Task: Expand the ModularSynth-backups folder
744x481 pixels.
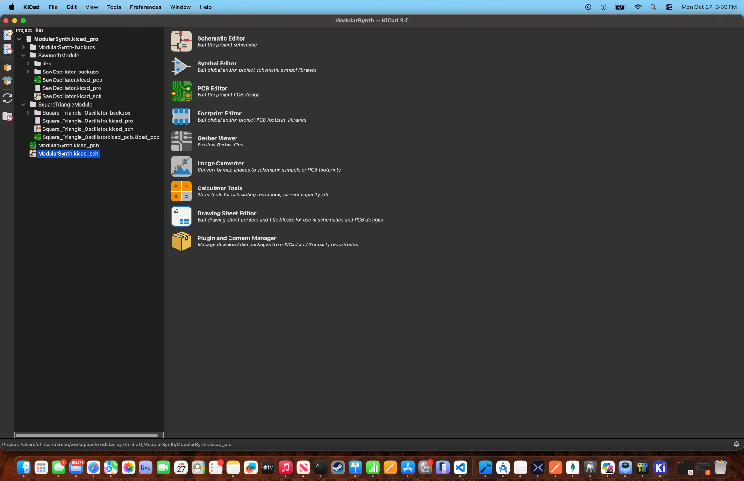Action: pos(23,47)
